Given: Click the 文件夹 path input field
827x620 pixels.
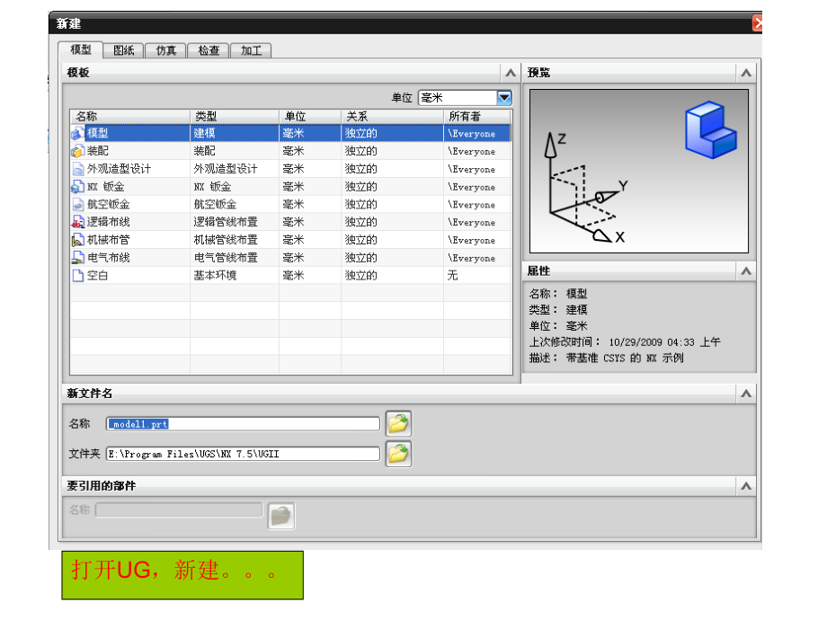Looking at the screenshot, I should (243, 454).
